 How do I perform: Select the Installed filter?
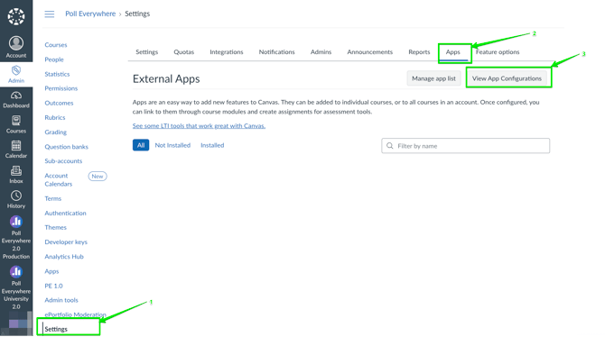pos(212,145)
